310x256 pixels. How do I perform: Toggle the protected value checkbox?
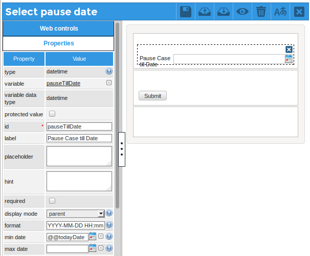click(52, 114)
